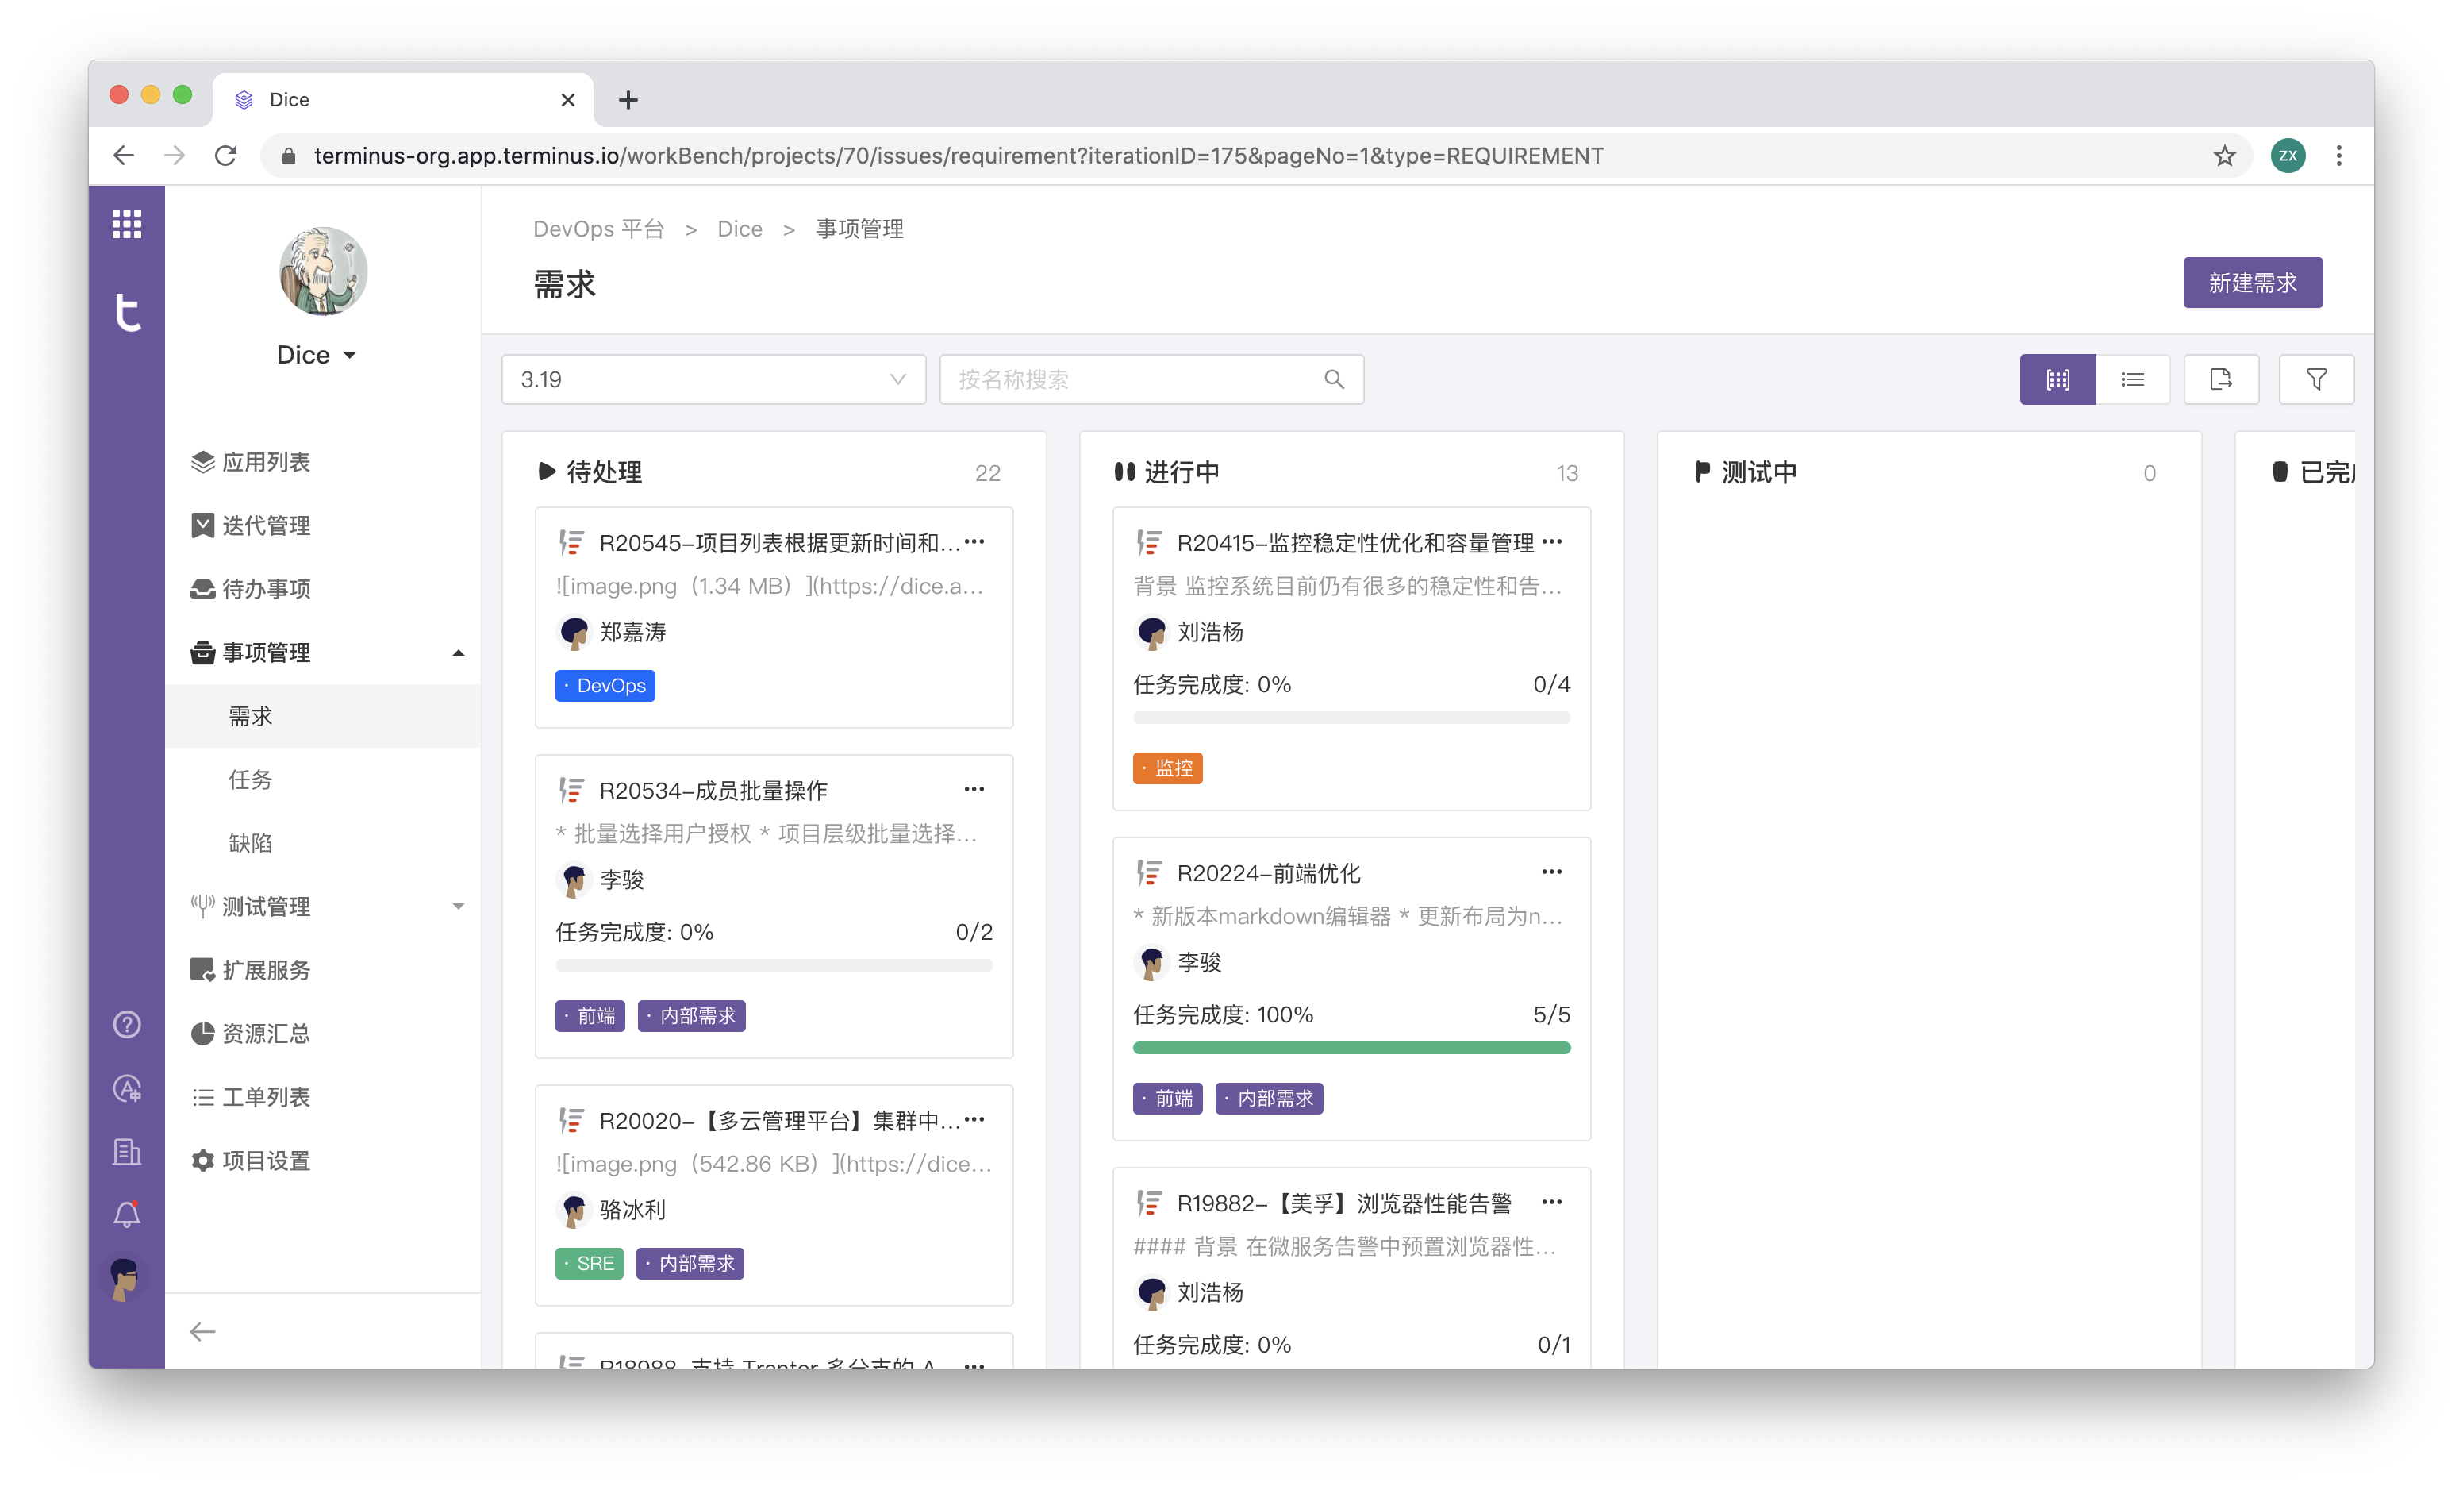The height and width of the screenshot is (1486, 2463).
Task: Click the 进行中 column header
Action: pos(1181,472)
